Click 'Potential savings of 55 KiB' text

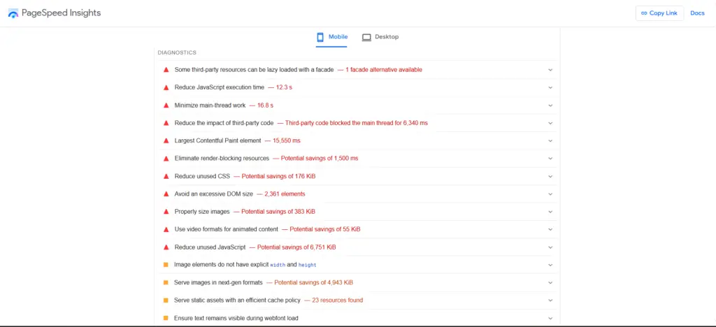[324, 229]
